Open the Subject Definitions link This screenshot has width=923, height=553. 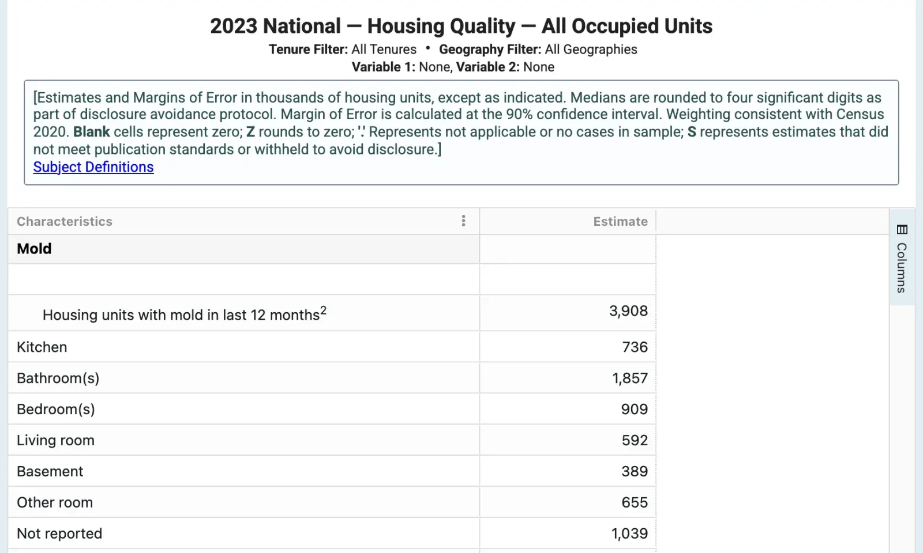click(93, 167)
